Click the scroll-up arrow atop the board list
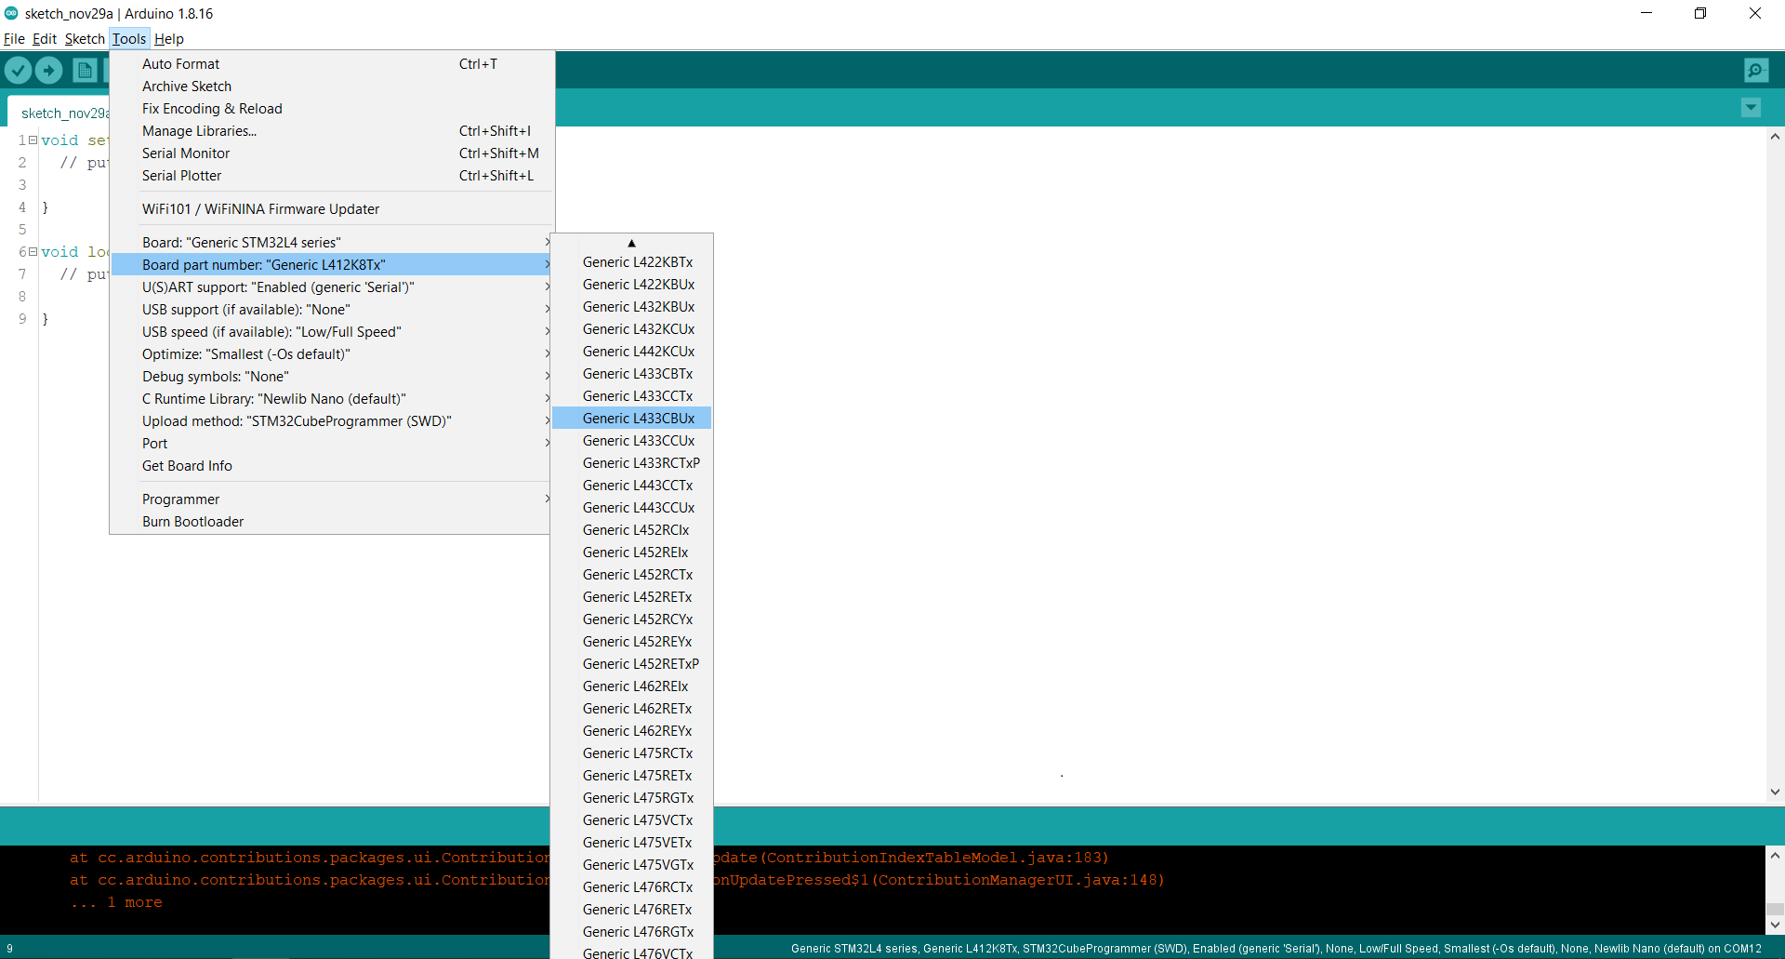The width and height of the screenshot is (1785, 959). 631,243
